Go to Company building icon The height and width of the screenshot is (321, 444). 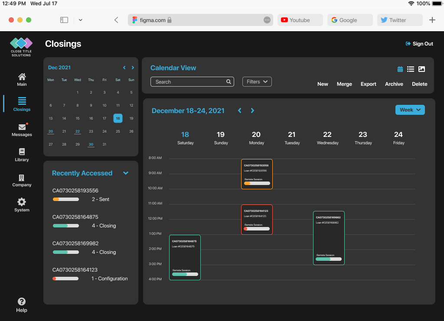[x=22, y=178]
